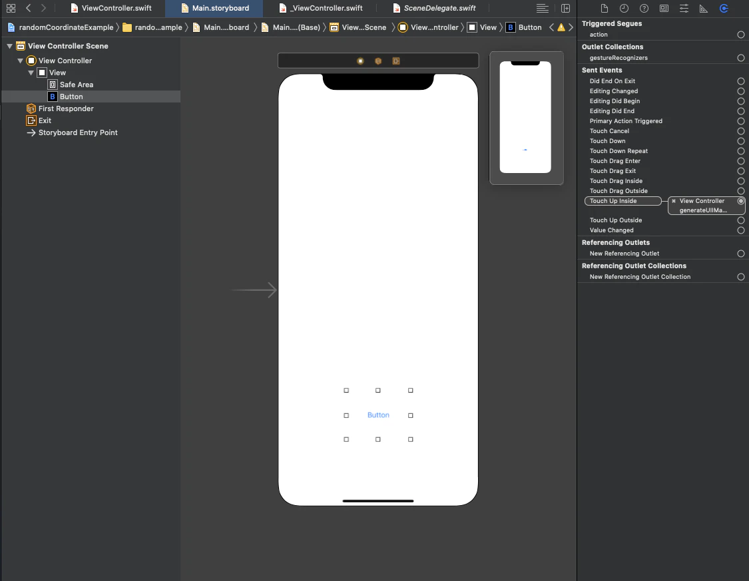Show the Quick Help inspector
The width and height of the screenshot is (749, 581).
pyautogui.click(x=644, y=8)
